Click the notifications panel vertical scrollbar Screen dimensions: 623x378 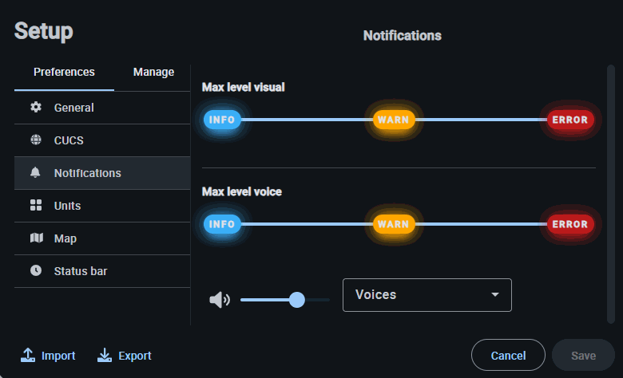611,191
